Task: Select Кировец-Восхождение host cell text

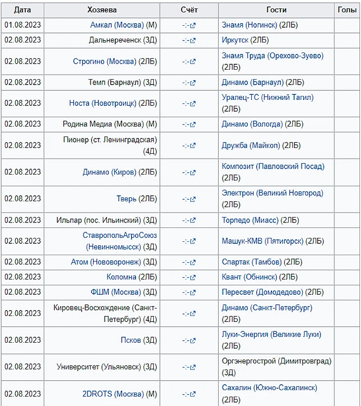Action: pyautogui.click(x=105, y=314)
